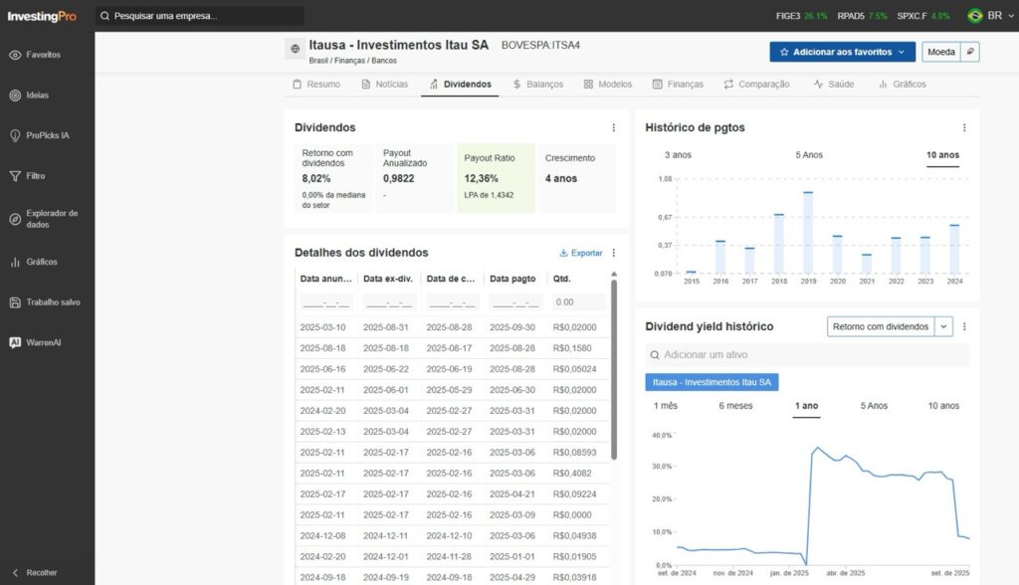
Task: Click the 2019 bar in payment history chart
Action: click(x=808, y=232)
